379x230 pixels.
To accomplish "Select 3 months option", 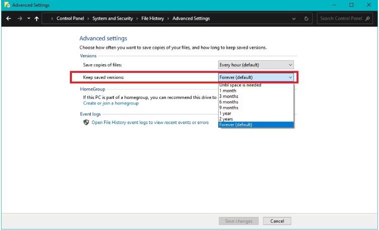I will (x=256, y=96).
